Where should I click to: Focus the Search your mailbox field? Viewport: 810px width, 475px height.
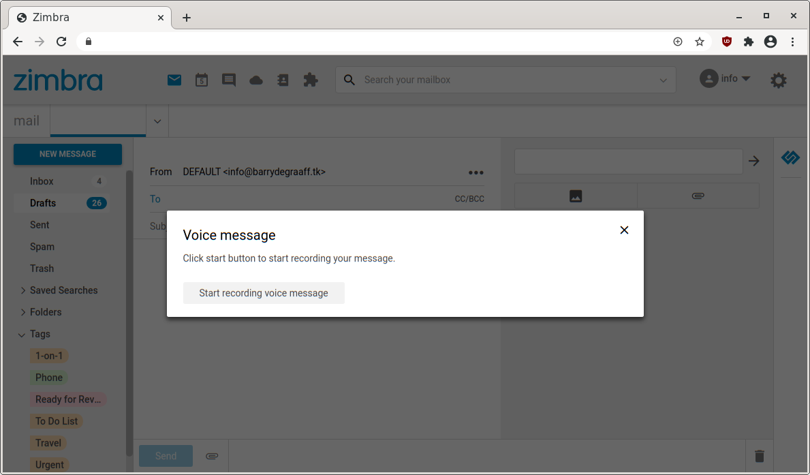coord(505,80)
